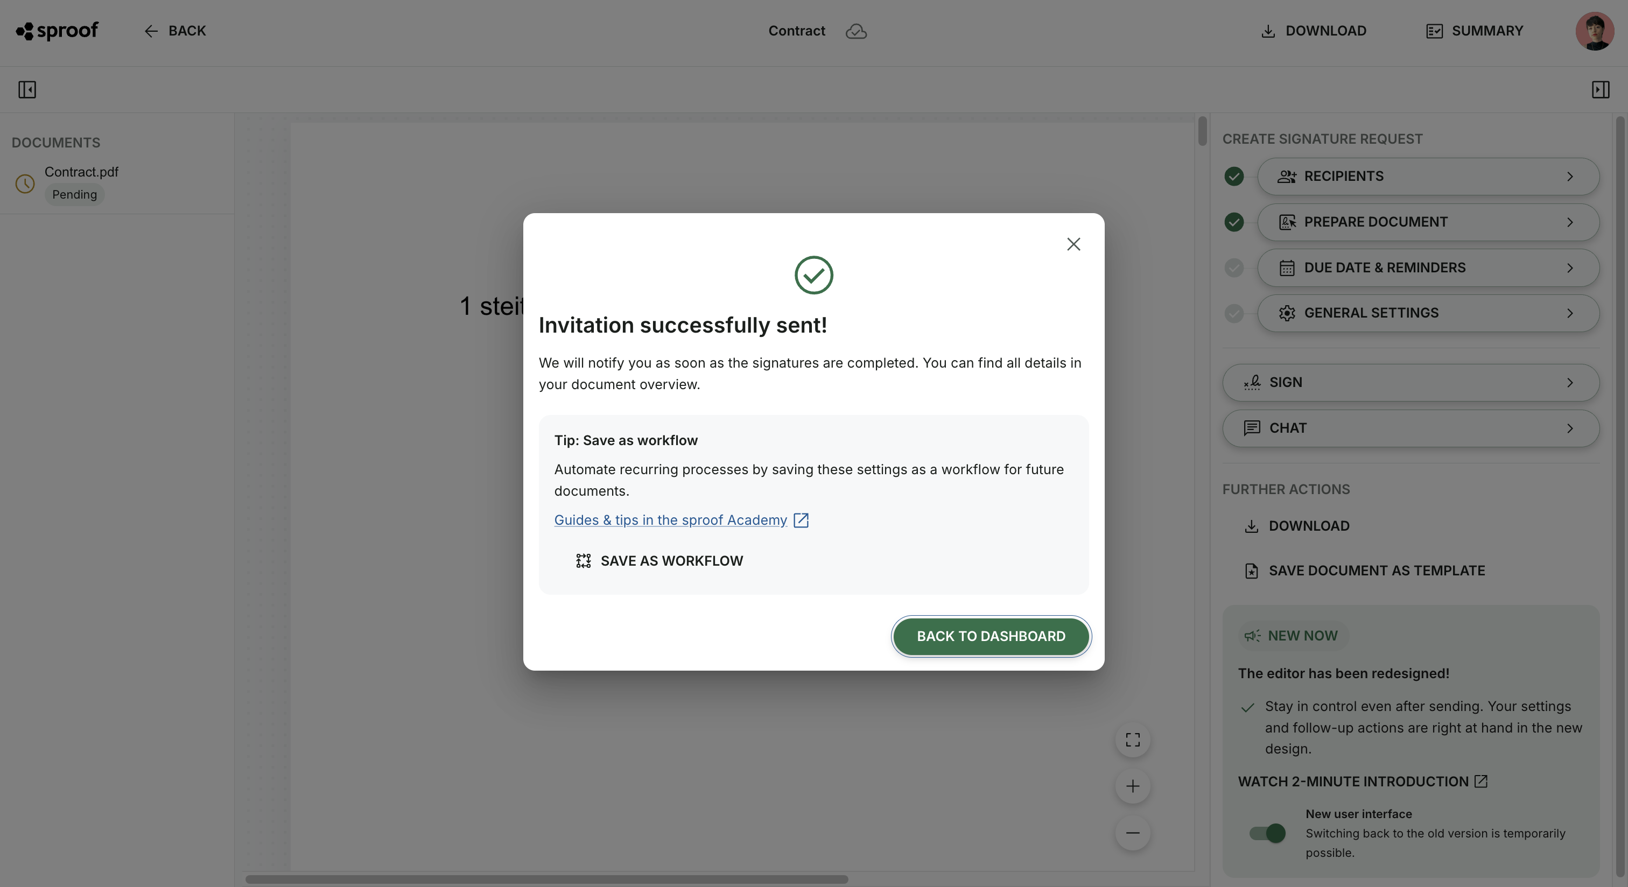Save these settings as workflow
Image resolution: width=1628 pixels, height=887 pixels.
click(x=660, y=561)
